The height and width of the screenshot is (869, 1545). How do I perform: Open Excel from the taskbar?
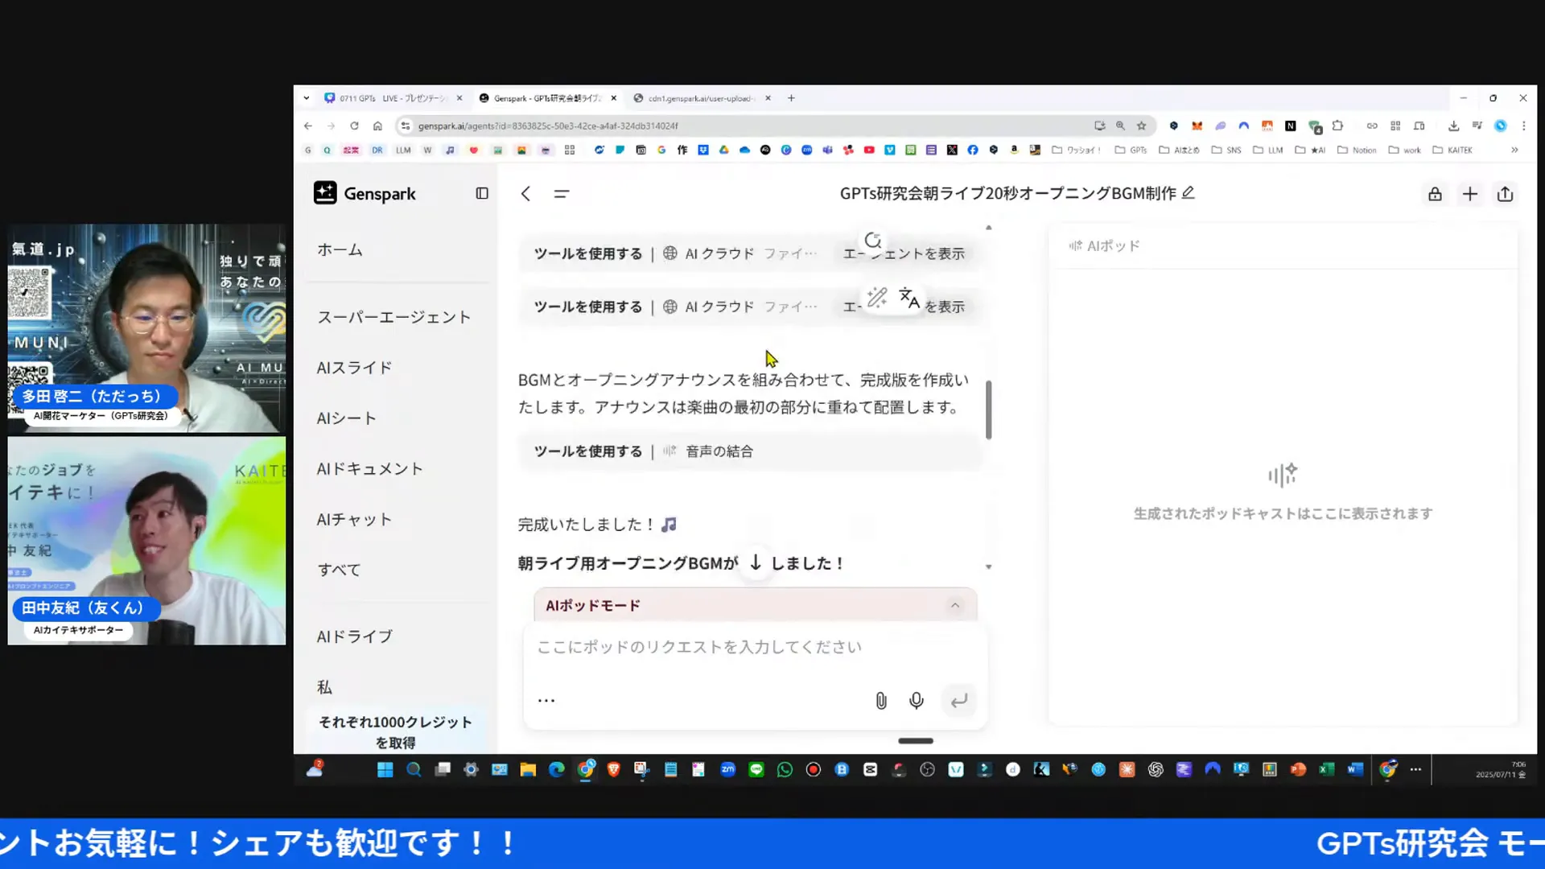[x=1327, y=770]
